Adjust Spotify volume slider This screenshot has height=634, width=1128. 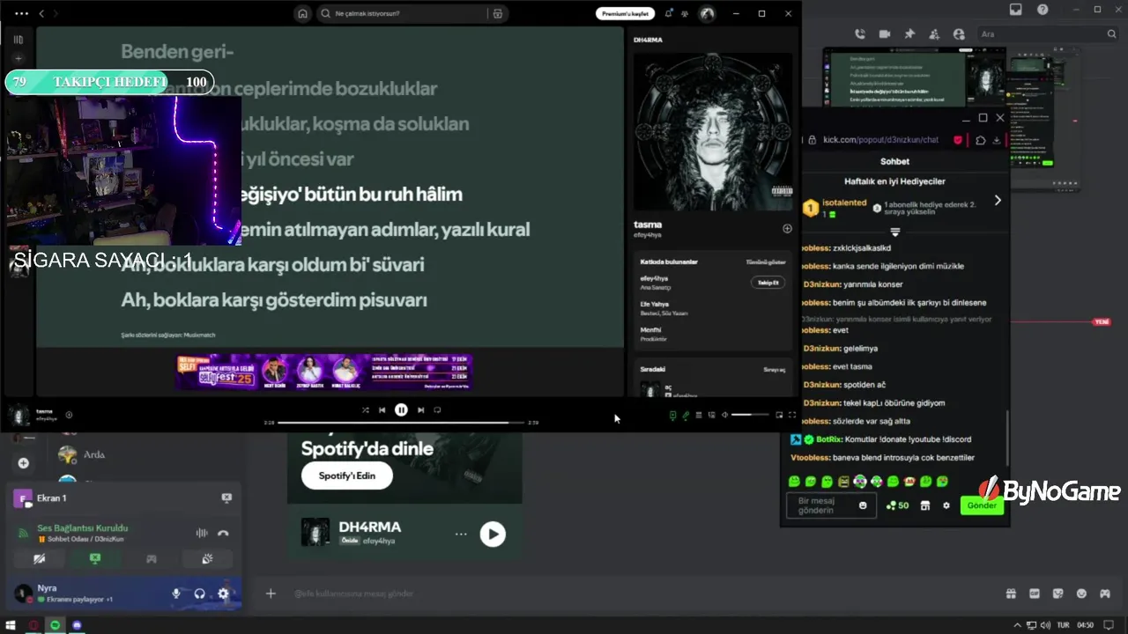tap(750, 415)
